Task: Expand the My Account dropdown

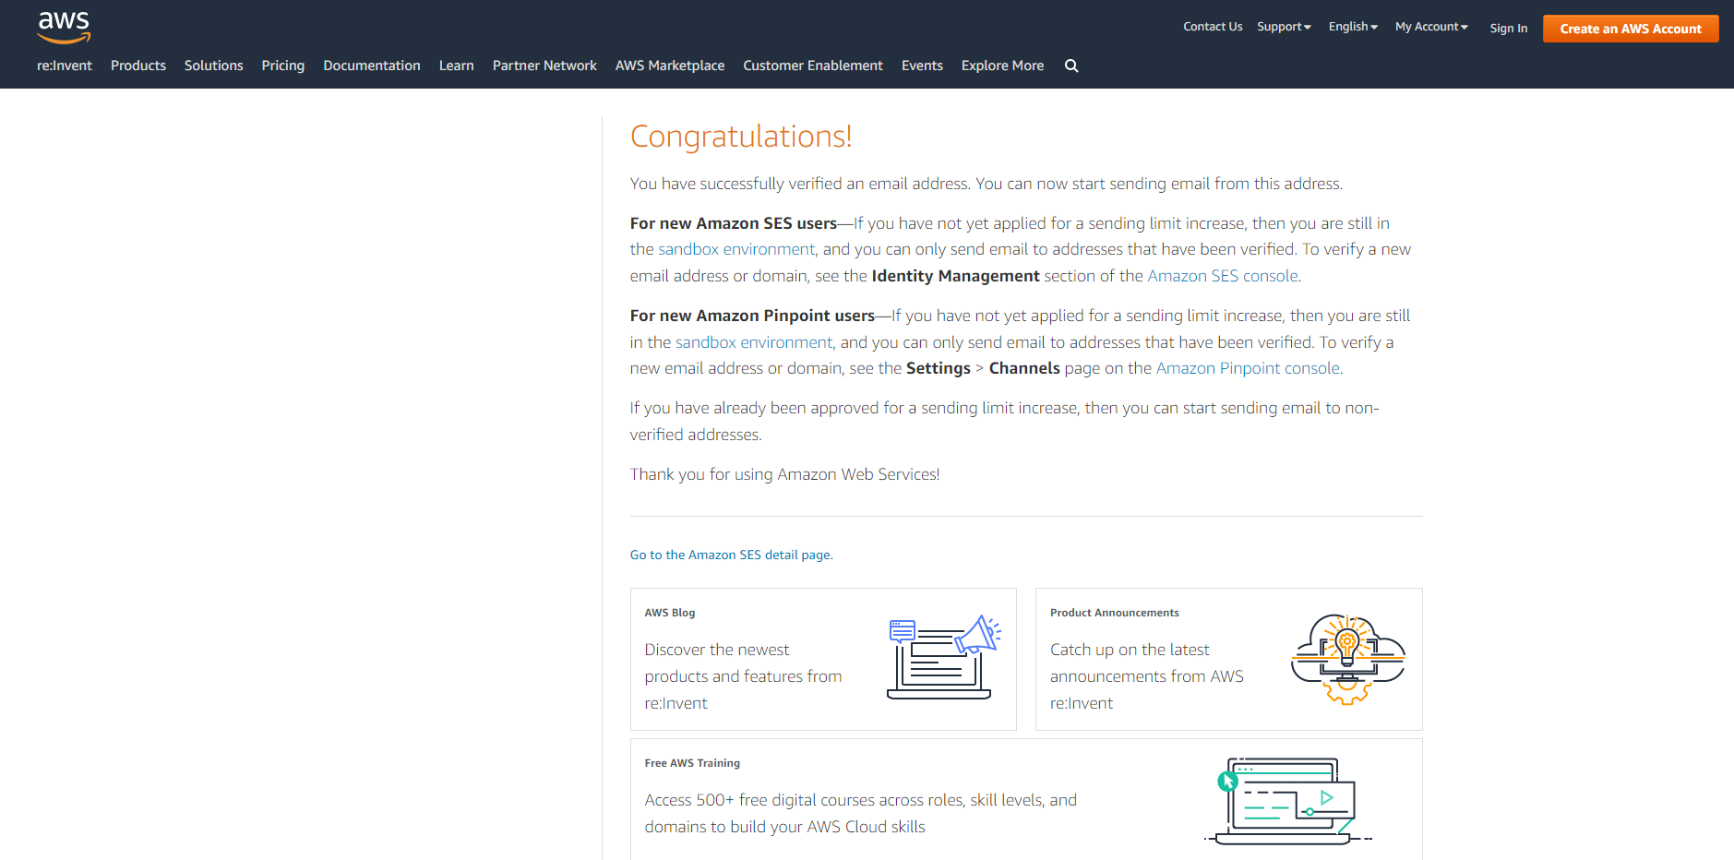Action: tap(1431, 27)
